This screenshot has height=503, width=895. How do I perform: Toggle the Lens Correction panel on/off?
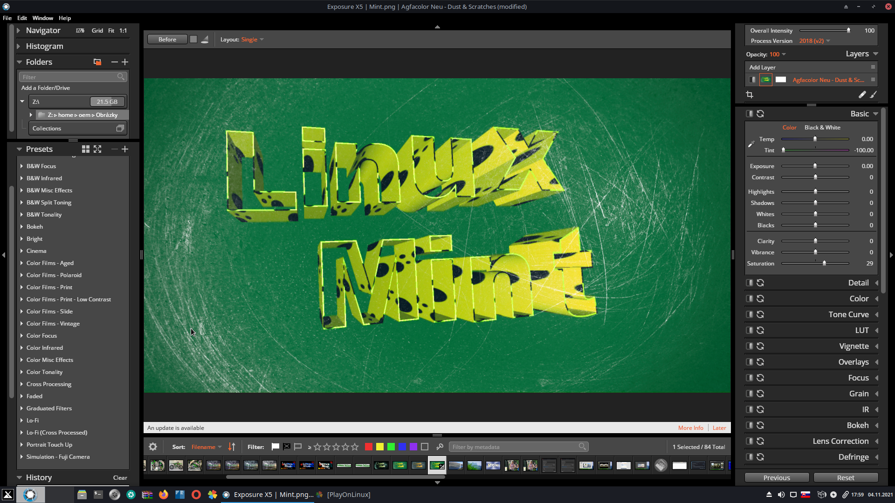tap(749, 441)
